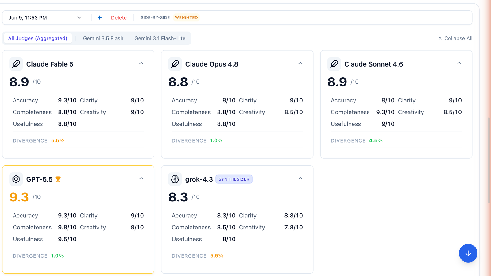
Task: Click the Claude Fable 5 title
Action: 50,64
